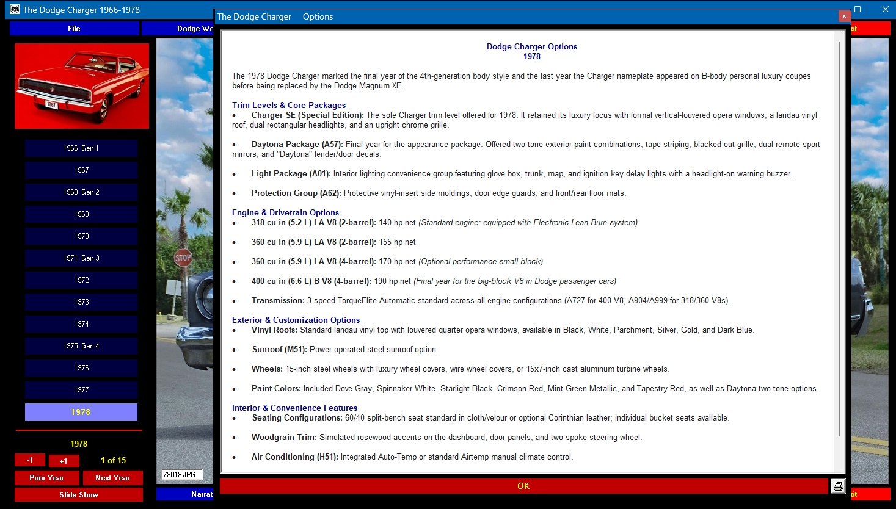Select the 1974 year button
Viewport: 896px width, 509px height.
point(81,324)
